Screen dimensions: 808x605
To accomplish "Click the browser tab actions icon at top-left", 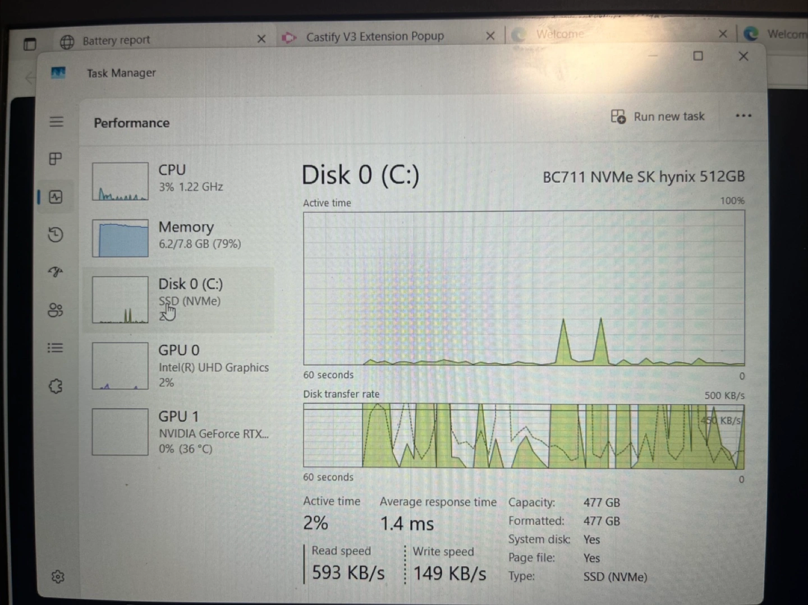I will [30, 44].
